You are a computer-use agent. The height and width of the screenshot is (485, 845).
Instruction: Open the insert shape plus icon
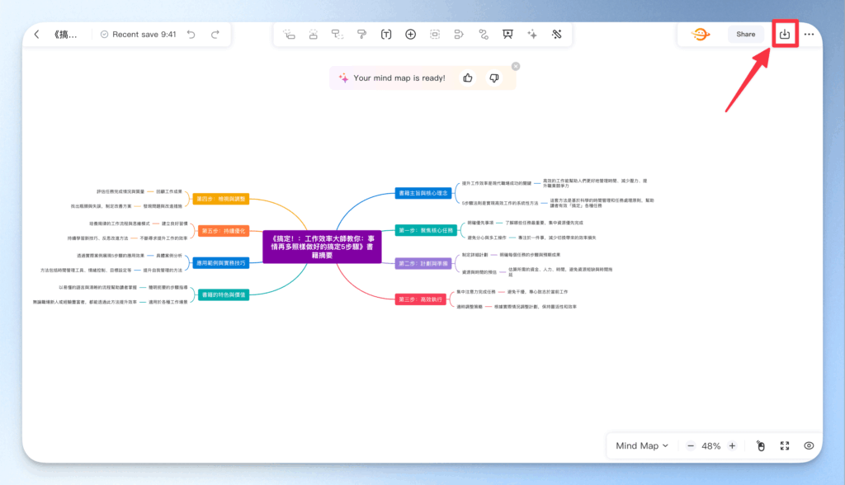410,34
